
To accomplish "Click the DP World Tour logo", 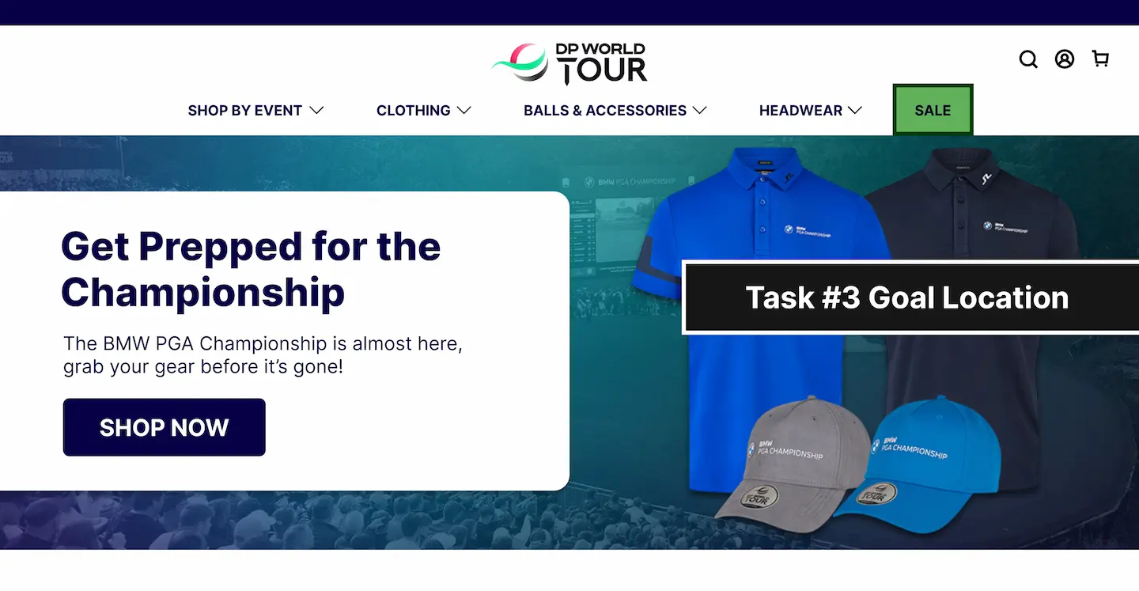I will coord(569,63).
